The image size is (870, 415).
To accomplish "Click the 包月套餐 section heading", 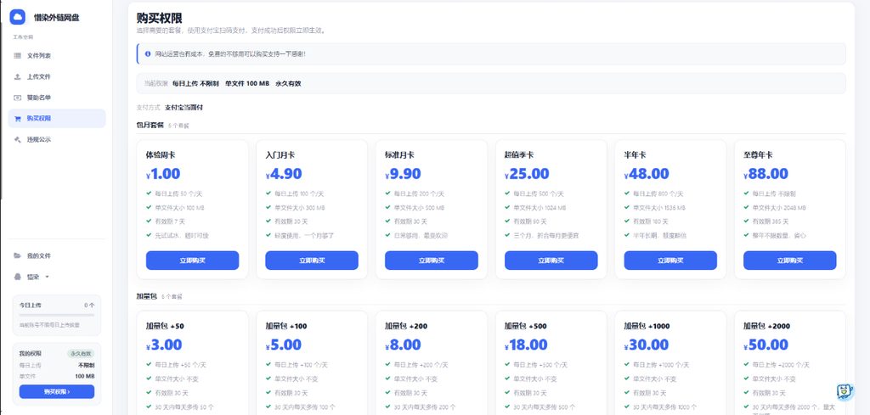I will coord(150,126).
